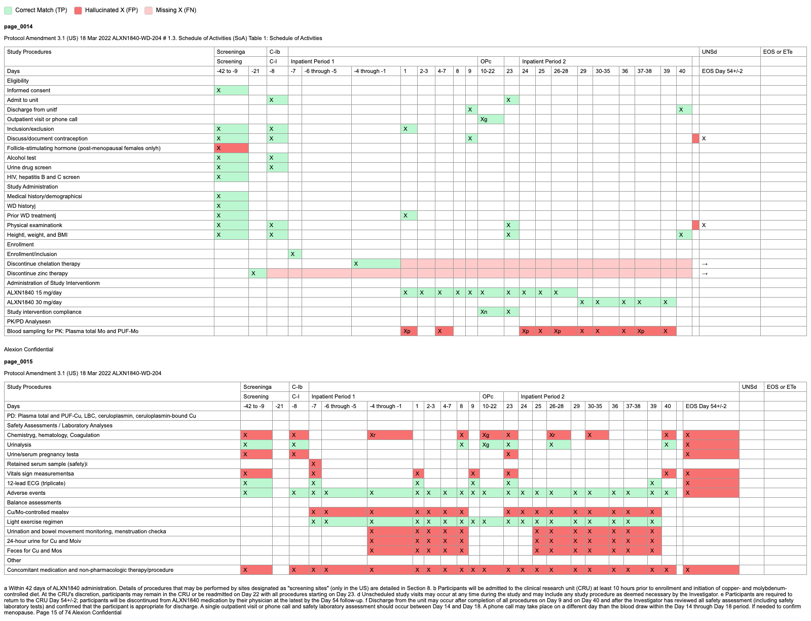
Task: Click the Xn cell in Study intervention compliance row
Action: click(x=491, y=312)
